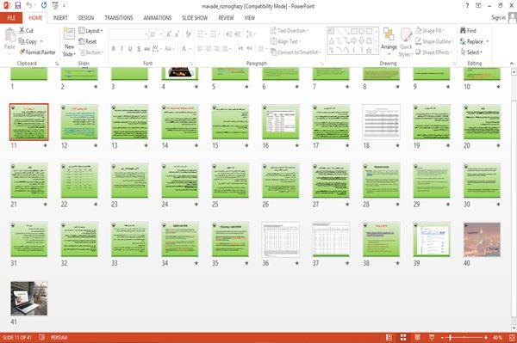Toggle text shadow formatting

[139, 49]
